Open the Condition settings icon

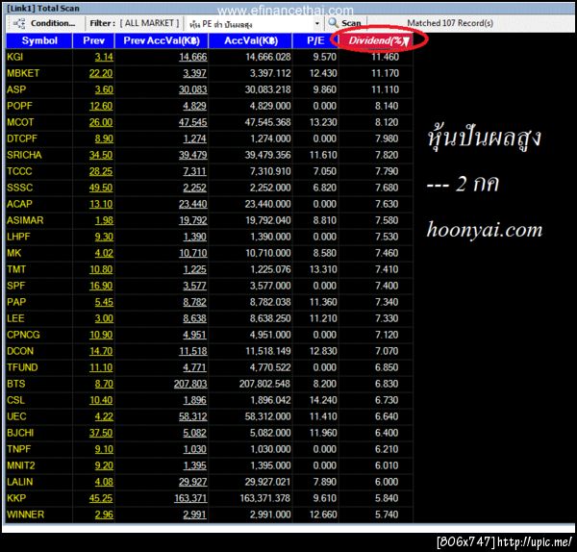pos(19,23)
